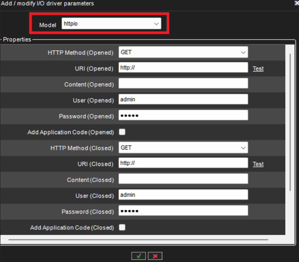Close the I/O driver parameters dialog
The height and width of the screenshot is (262, 299).
296,3
